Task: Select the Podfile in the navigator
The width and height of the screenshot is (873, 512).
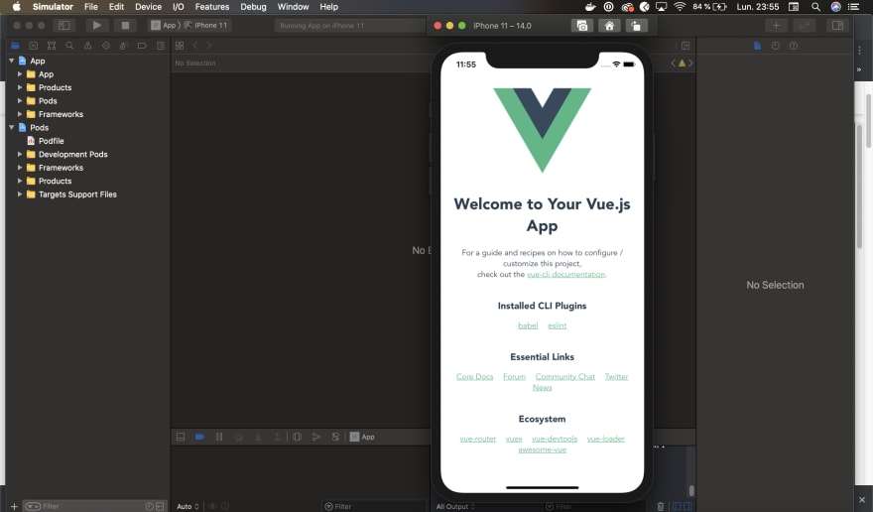Action: coord(52,141)
